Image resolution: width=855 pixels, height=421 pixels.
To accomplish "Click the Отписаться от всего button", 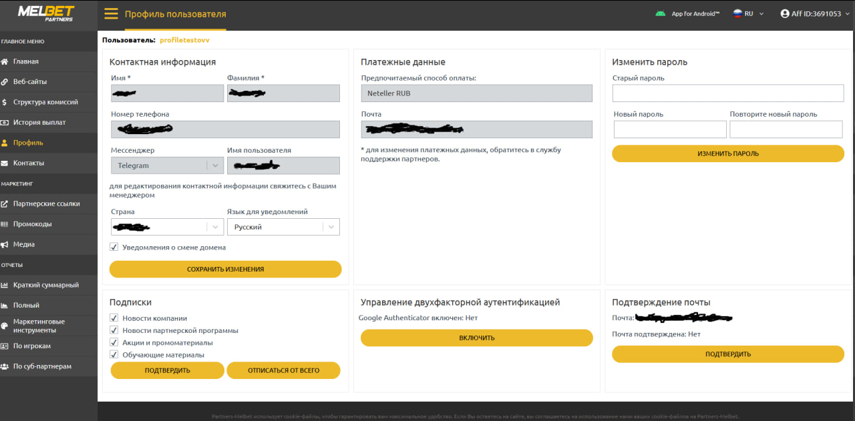I will 283,370.
